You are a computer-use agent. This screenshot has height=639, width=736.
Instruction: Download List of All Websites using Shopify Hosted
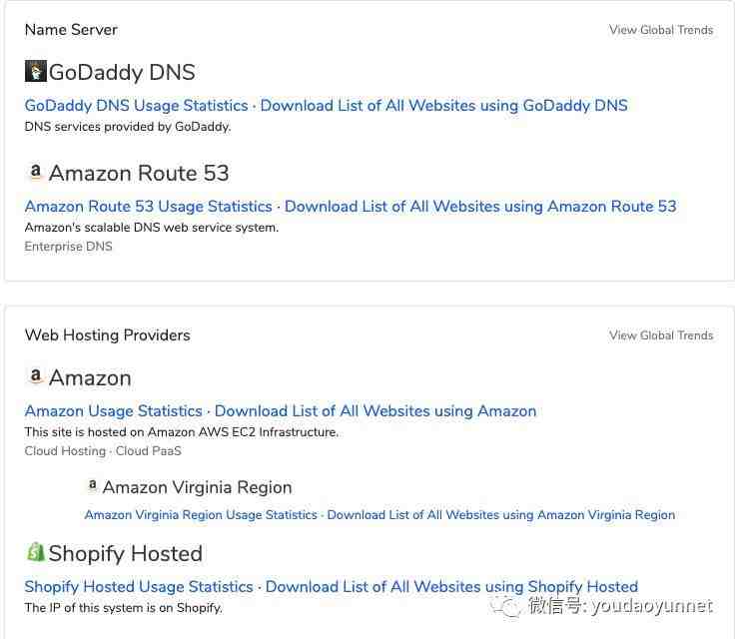tap(451, 587)
